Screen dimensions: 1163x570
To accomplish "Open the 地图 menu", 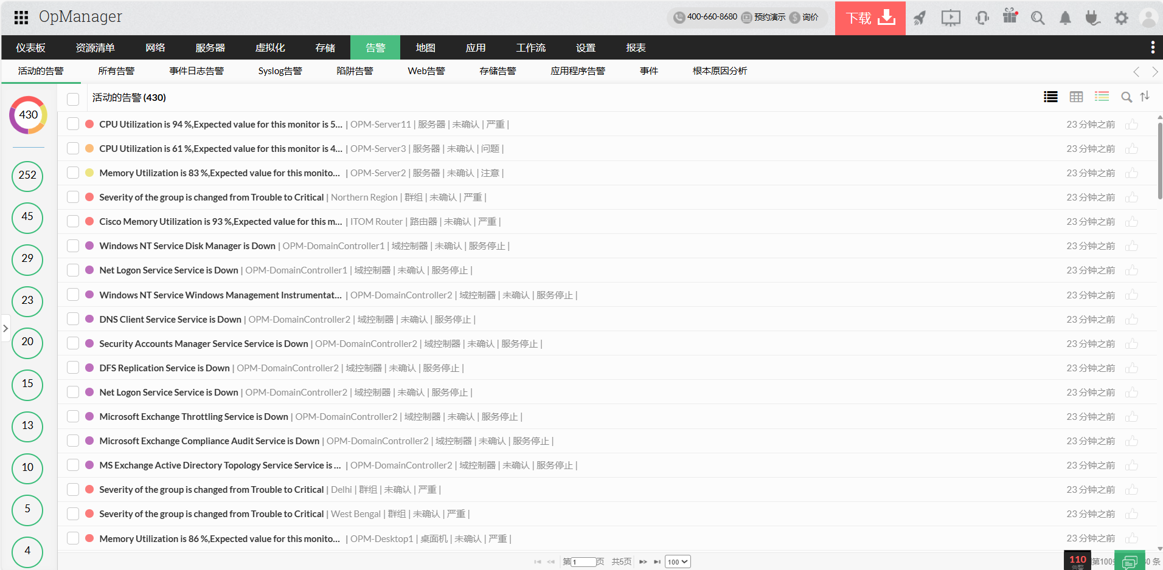I will point(425,47).
